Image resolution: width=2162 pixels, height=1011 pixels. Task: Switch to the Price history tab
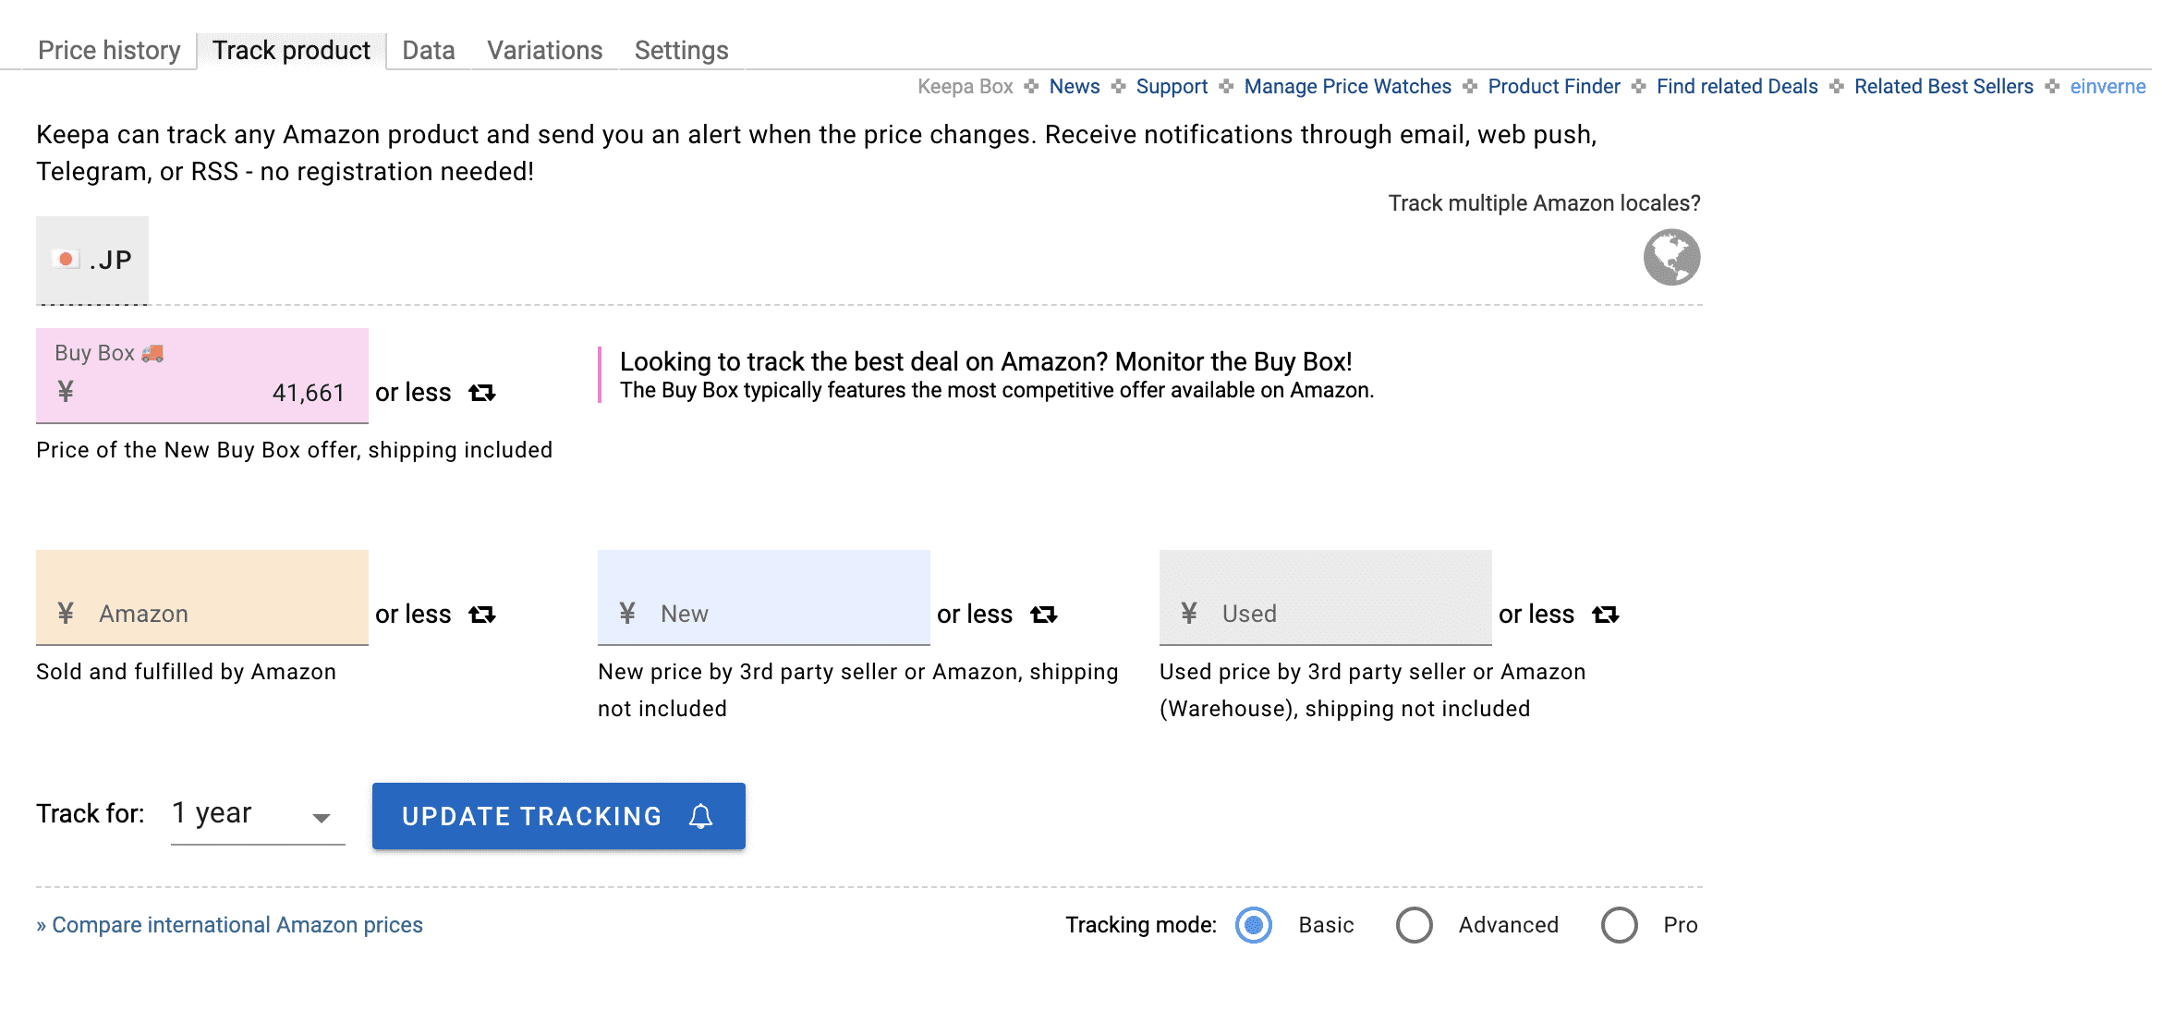point(109,50)
